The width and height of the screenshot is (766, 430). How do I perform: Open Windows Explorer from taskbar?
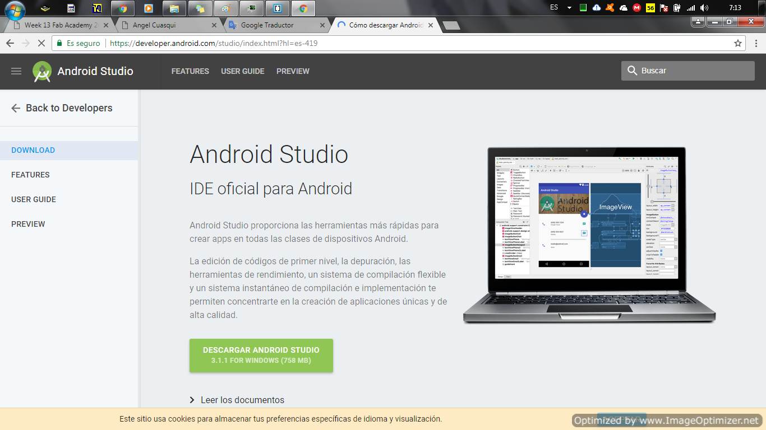pos(174,8)
